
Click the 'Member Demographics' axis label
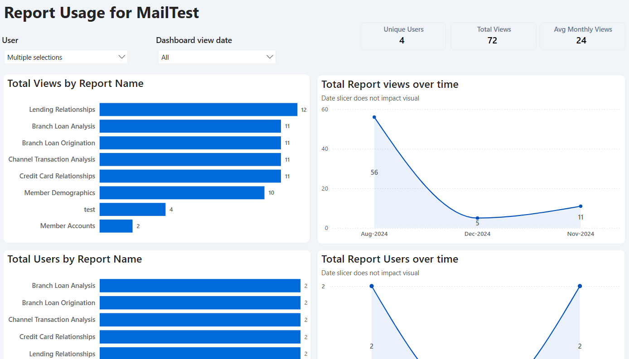click(x=60, y=193)
